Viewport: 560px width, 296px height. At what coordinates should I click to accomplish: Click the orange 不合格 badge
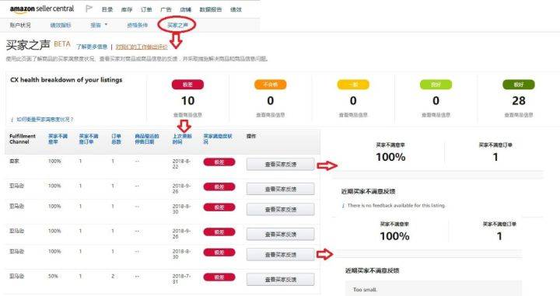tap(271, 85)
